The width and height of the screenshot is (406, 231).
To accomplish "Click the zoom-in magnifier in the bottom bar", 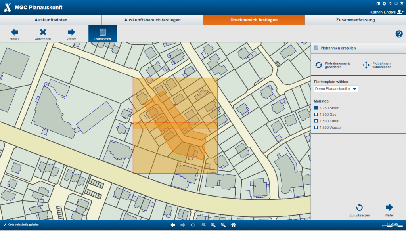I will 213,225.
